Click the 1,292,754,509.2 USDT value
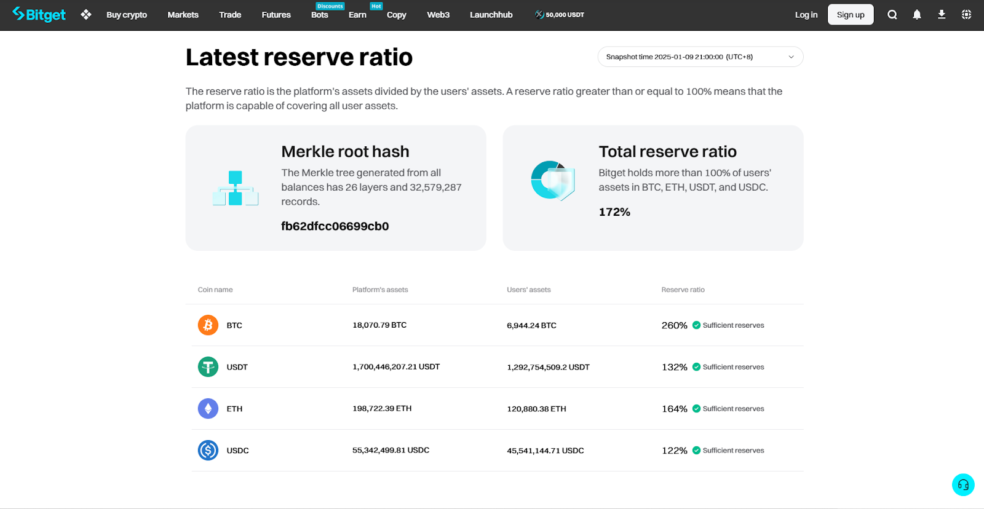Screen dimensions: 984x509 (548, 367)
